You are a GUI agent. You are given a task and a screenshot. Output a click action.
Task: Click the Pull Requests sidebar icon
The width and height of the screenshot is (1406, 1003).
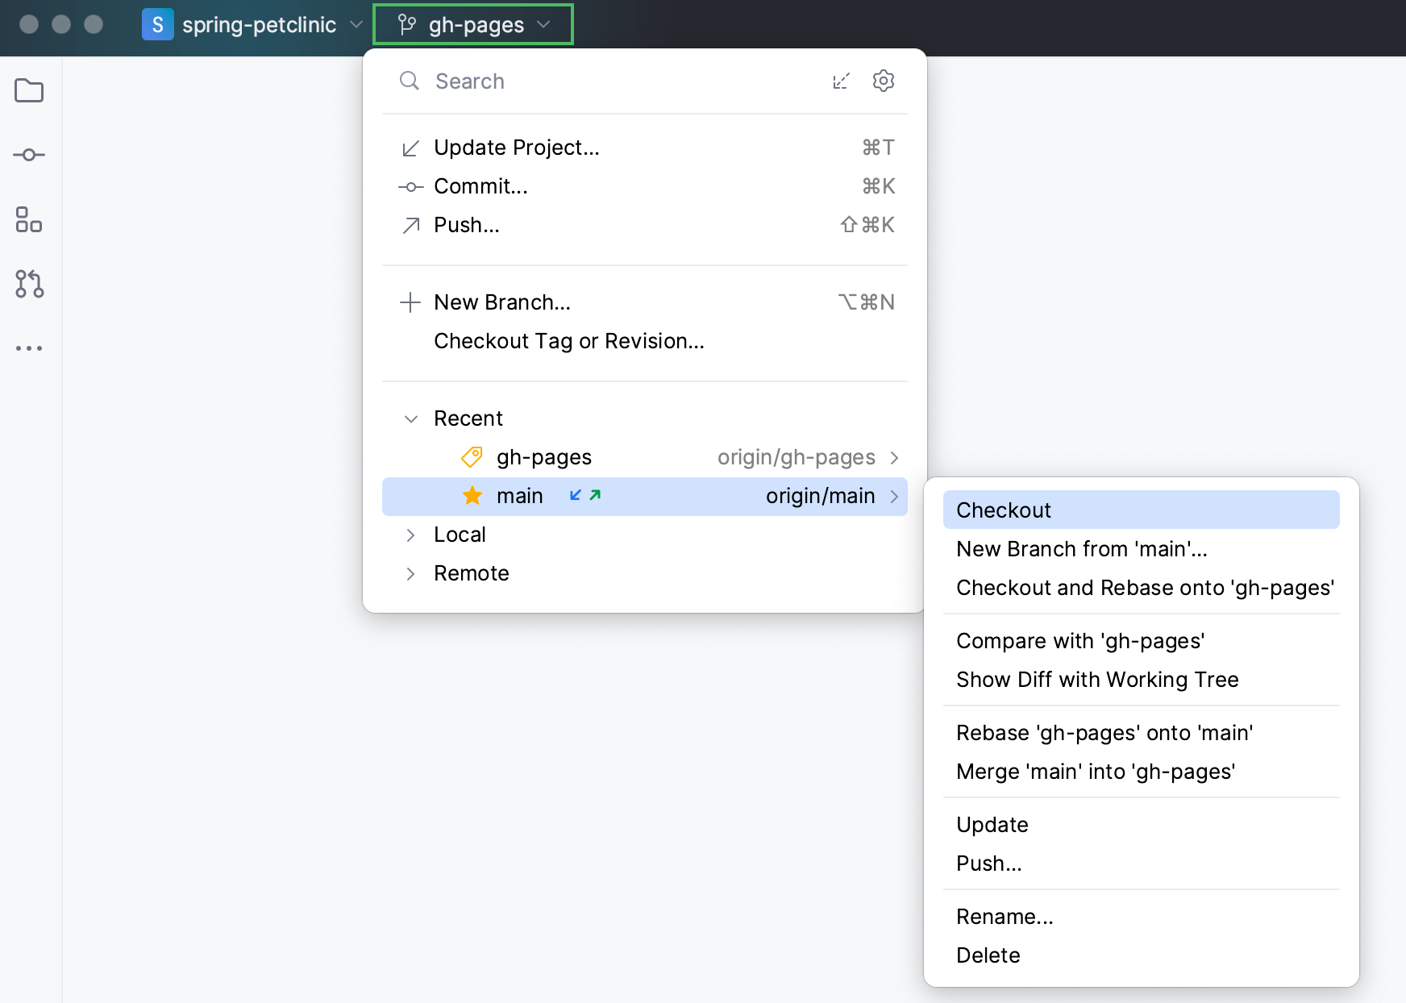pyautogui.click(x=29, y=285)
